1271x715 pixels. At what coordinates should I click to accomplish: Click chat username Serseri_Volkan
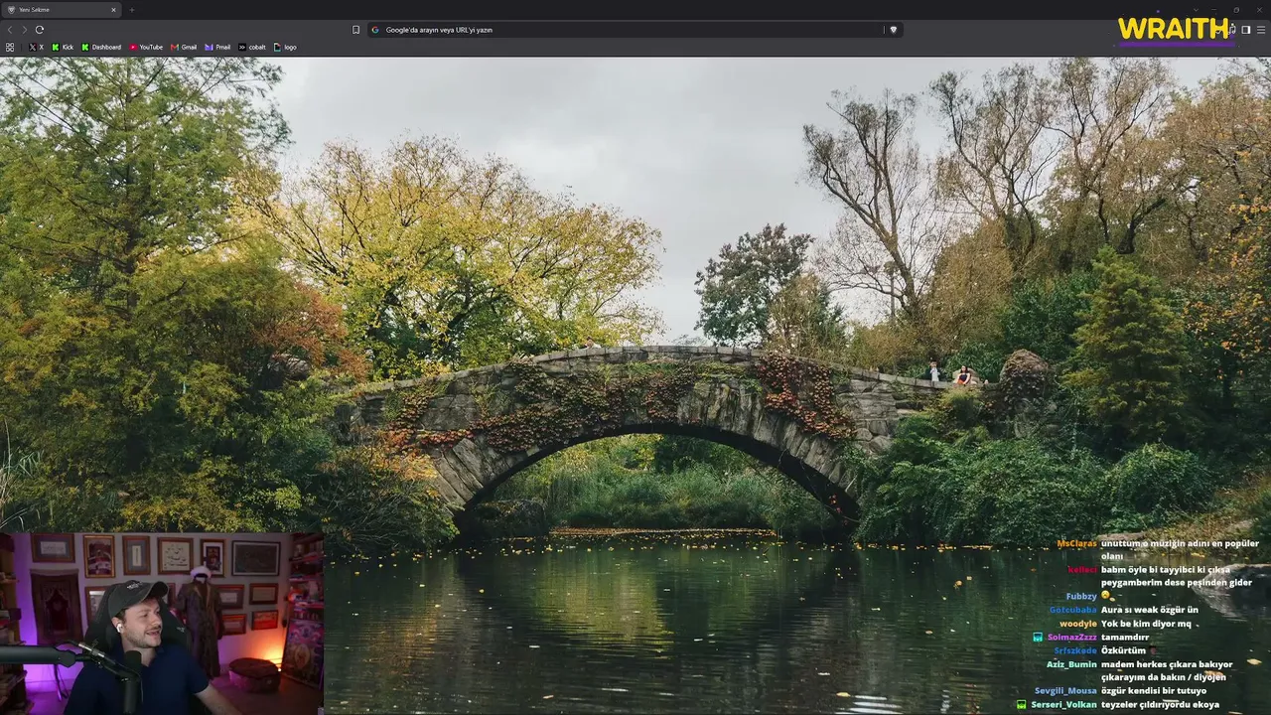[1063, 705]
